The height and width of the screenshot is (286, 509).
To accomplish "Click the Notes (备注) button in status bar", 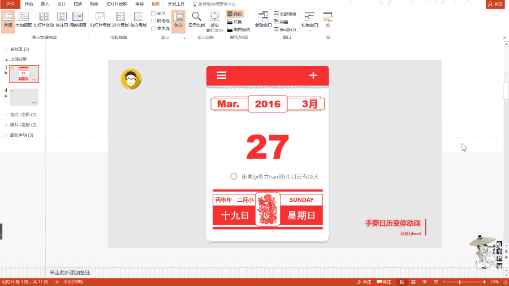I will pyautogui.click(x=364, y=281).
